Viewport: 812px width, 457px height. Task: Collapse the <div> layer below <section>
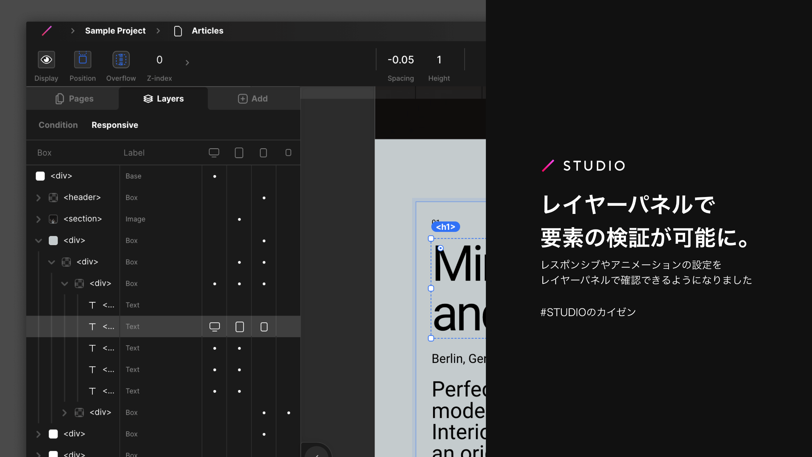[39, 241]
